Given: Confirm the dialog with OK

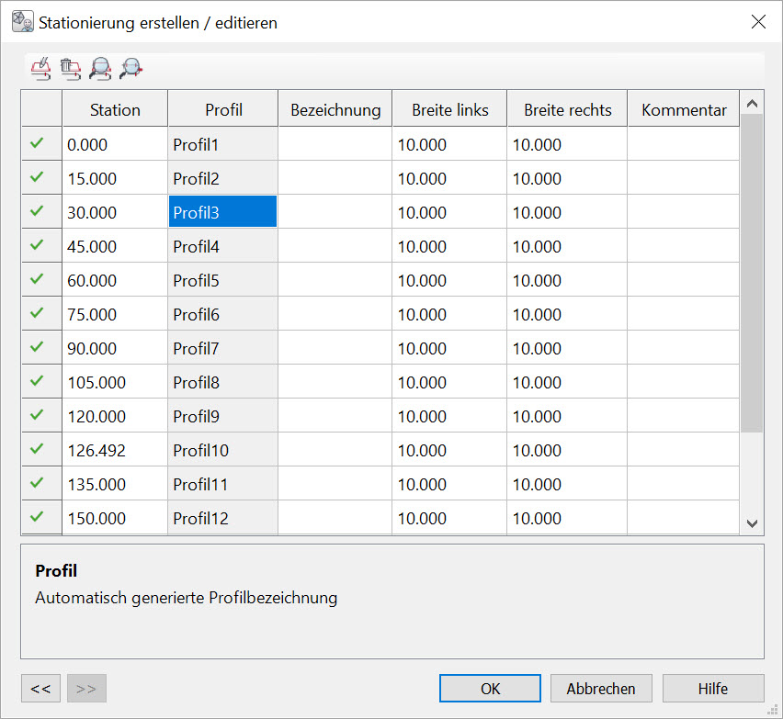Looking at the screenshot, I should pos(490,688).
